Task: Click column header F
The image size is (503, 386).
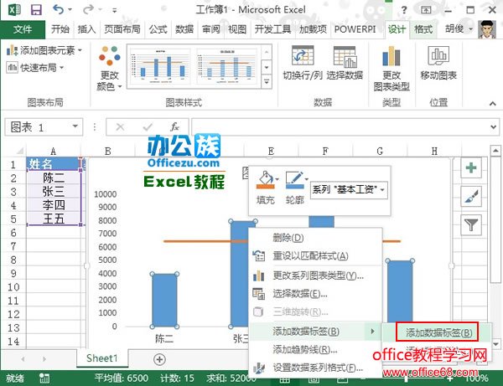Action: [325, 151]
